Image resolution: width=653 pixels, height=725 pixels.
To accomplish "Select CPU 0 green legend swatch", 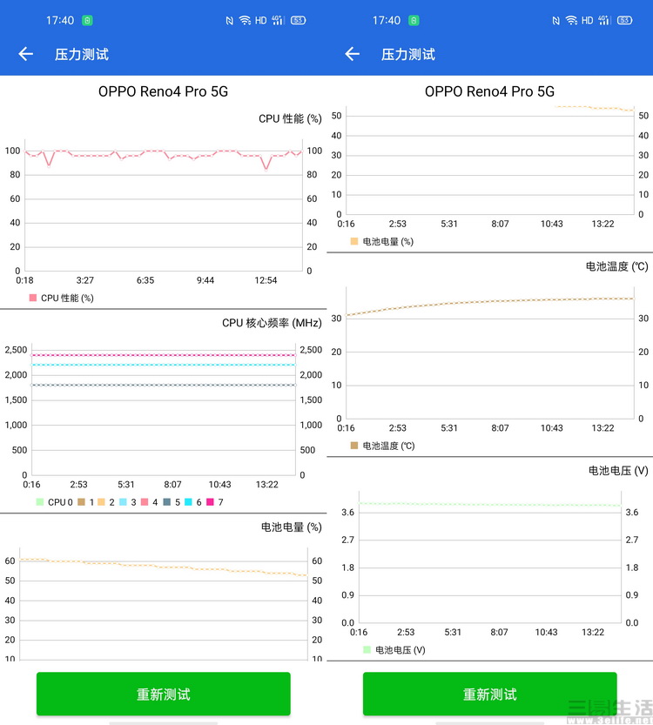I will (40, 501).
